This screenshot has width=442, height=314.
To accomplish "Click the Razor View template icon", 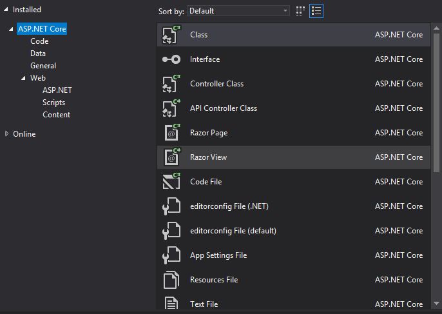I will point(172,157).
